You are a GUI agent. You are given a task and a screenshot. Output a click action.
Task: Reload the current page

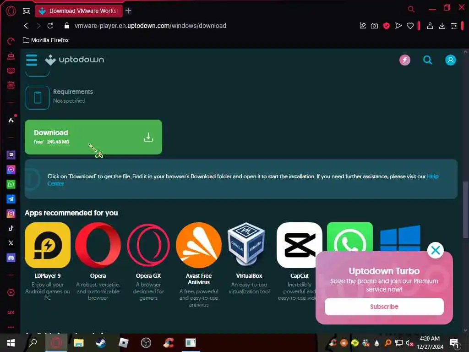50,26
